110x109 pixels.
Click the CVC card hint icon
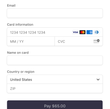(x=97, y=41)
